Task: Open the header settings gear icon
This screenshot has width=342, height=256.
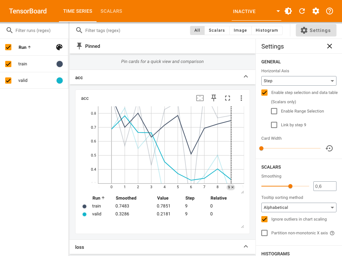Action: [x=316, y=11]
